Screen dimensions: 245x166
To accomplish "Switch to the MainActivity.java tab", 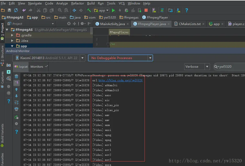I will (112, 24).
